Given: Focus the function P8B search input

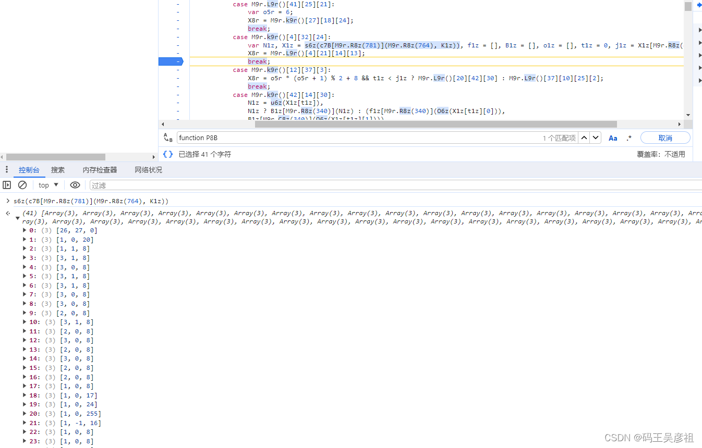Looking at the screenshot, I should 358,138.
